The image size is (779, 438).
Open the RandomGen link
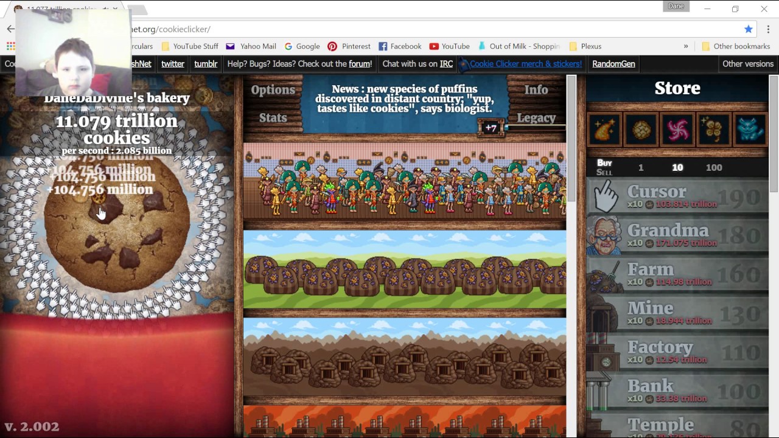click(613, 64)
